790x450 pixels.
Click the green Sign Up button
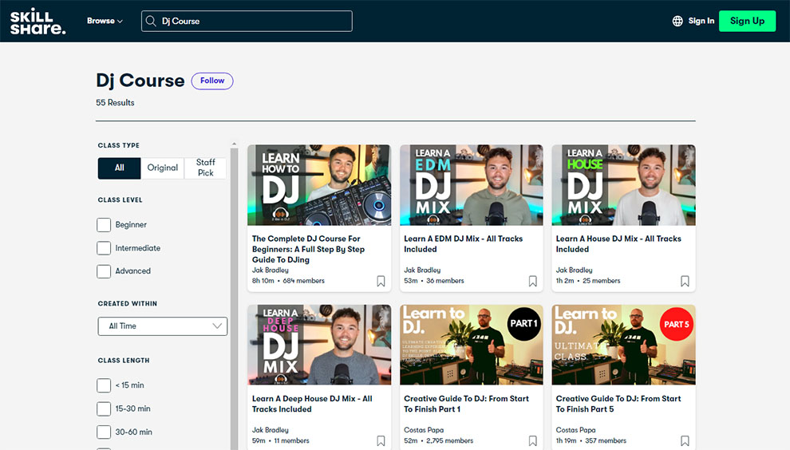coord(747,22)
